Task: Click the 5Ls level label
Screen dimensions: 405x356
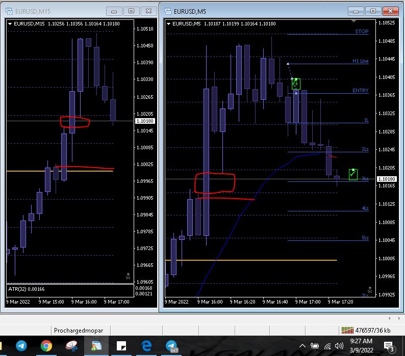Action: pos(365,238)
